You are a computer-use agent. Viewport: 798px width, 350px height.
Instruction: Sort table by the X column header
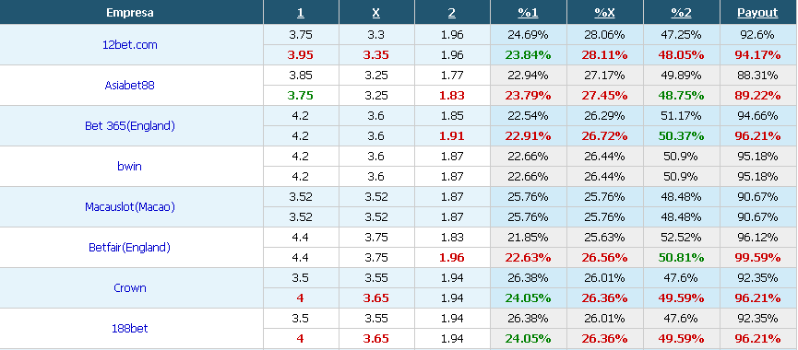(376, 13)
